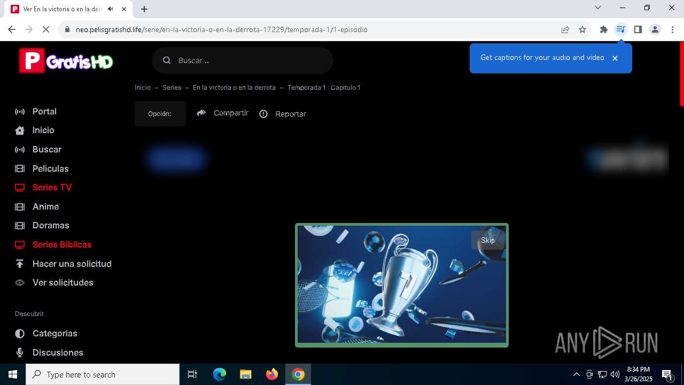Open the Chrome profile avatar

tap(655, 29)
